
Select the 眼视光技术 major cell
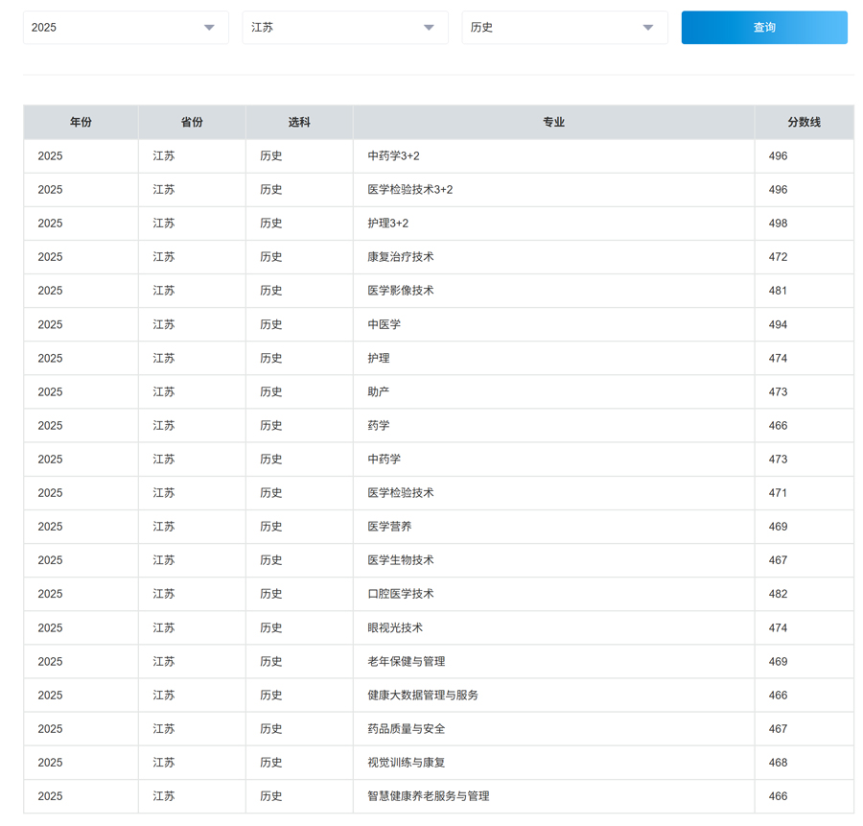pos(394,627)
